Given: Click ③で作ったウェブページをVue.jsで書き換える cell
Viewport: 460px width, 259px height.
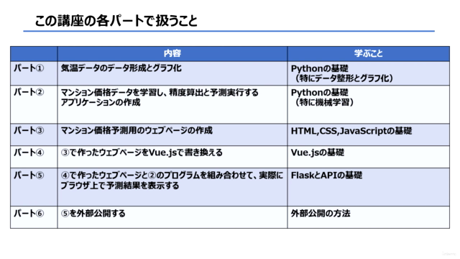Looking at the screenshot, I should 172,157.
